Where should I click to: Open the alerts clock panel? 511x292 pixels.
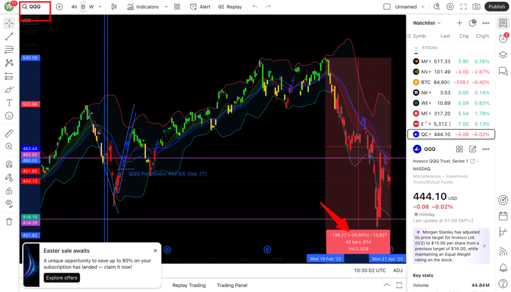503,39
